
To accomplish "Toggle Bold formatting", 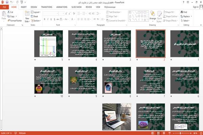I will click(45, 19).
